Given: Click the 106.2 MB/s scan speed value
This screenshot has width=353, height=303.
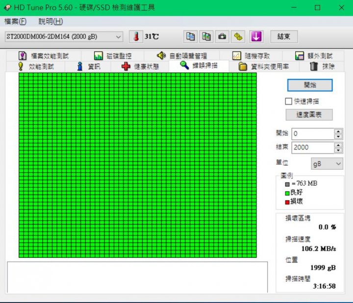Looking at the screenshot, I should click(x=319, y=249).
